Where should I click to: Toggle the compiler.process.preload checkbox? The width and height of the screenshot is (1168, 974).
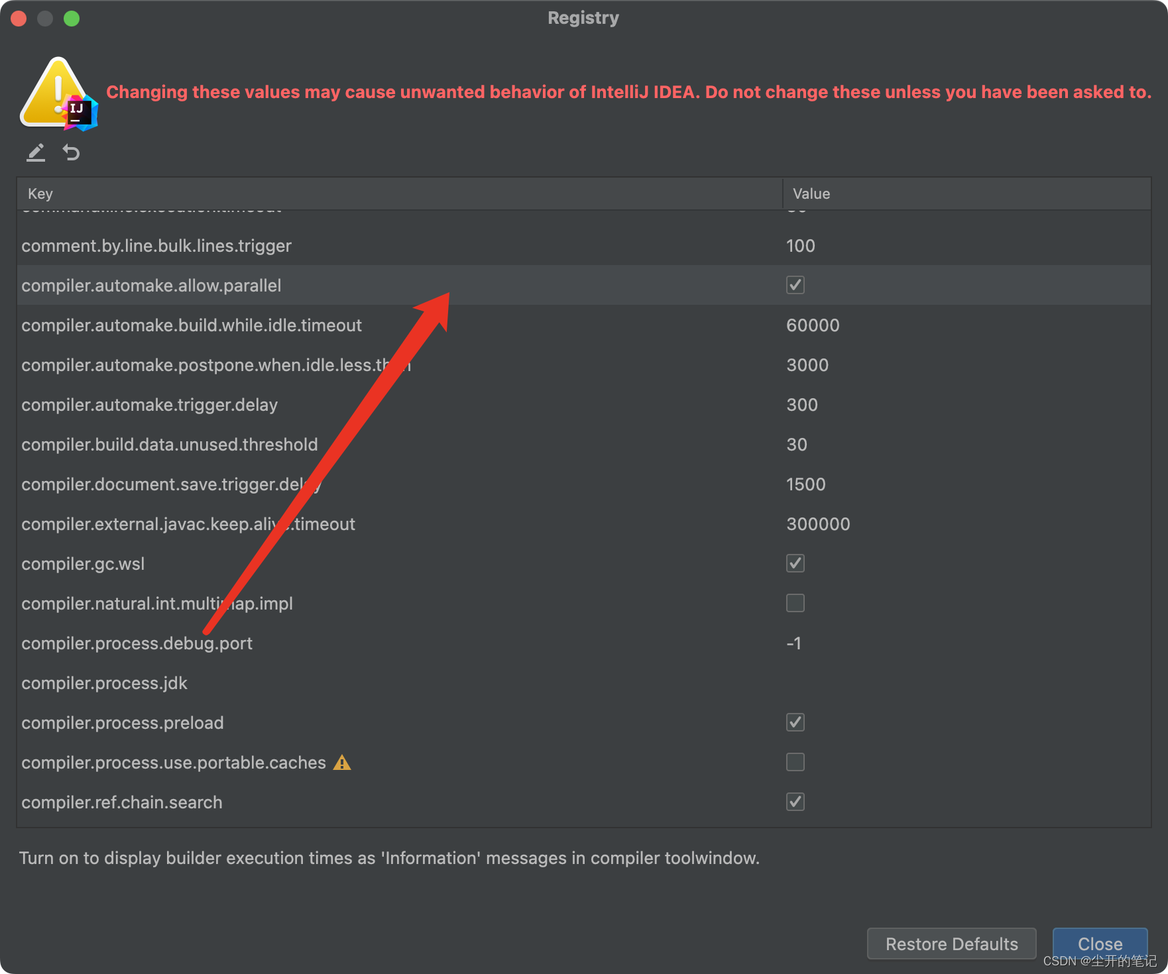(795, 722)
